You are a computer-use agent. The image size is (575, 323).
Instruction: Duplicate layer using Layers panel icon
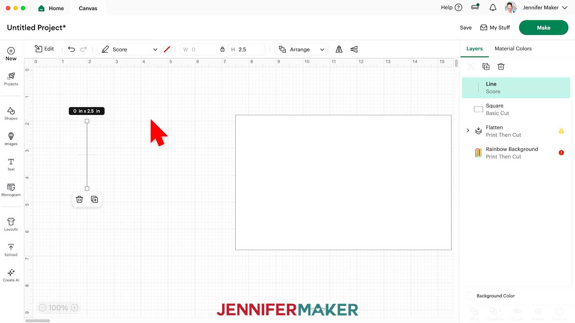click(x=486, y=67)
